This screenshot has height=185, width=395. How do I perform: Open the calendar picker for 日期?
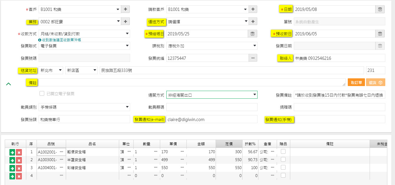pyautogui.click(x=380, y=9)
